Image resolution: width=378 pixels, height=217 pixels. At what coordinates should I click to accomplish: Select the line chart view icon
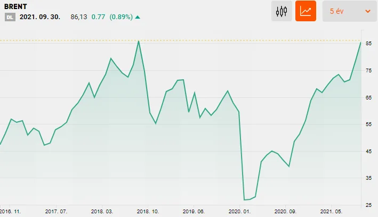pos(305,11)
